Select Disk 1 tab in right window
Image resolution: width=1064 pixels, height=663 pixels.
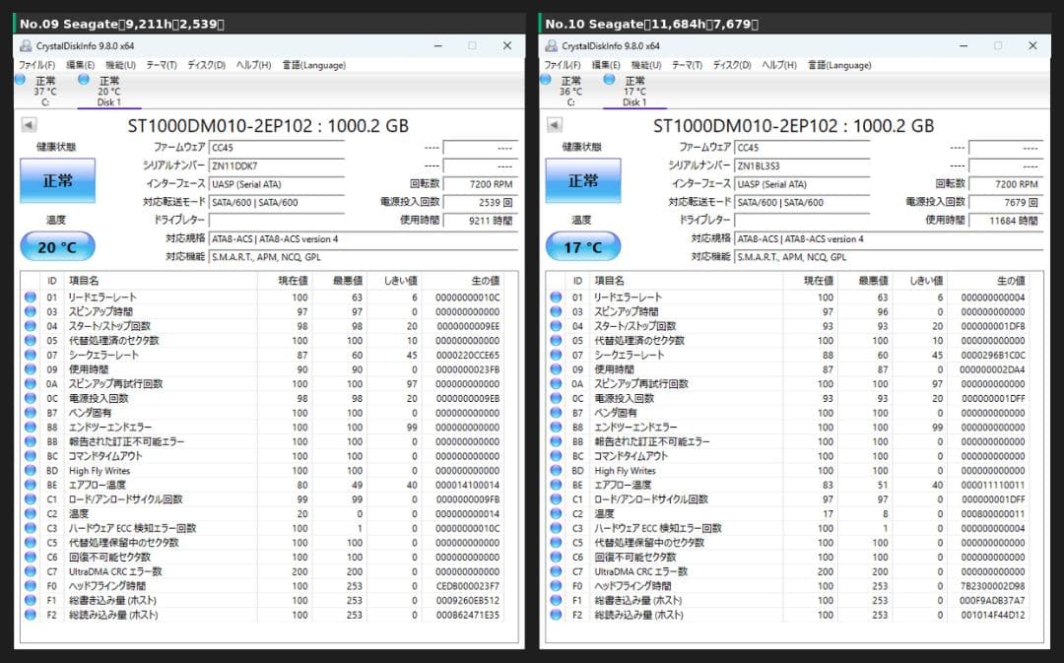click(634, 91)
